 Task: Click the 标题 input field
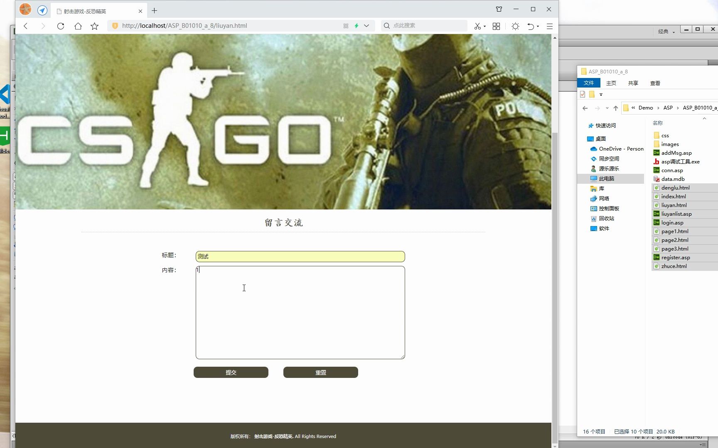coord(300,256)
